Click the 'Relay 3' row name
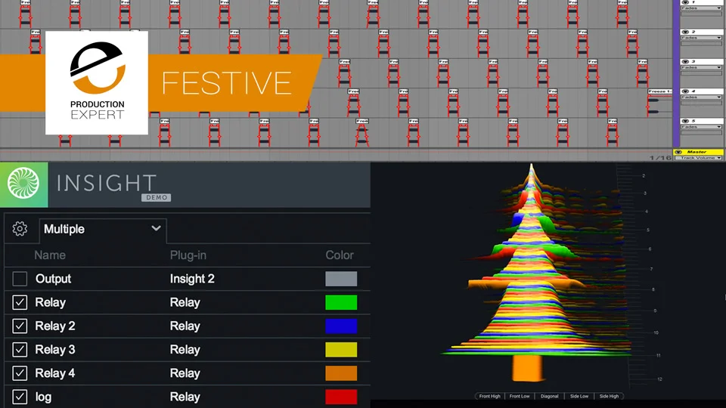Viewport: 726px width, 408px height. pos(55,349)
